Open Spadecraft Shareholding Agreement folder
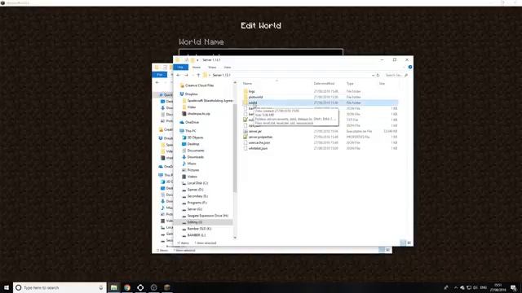 coord(210,100)
